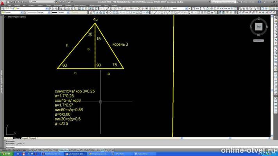This screenshot has width=278, height=156.
Task: Toggle ПРИВЯЗКА object snap in status bar
Action: click(63, 150)
